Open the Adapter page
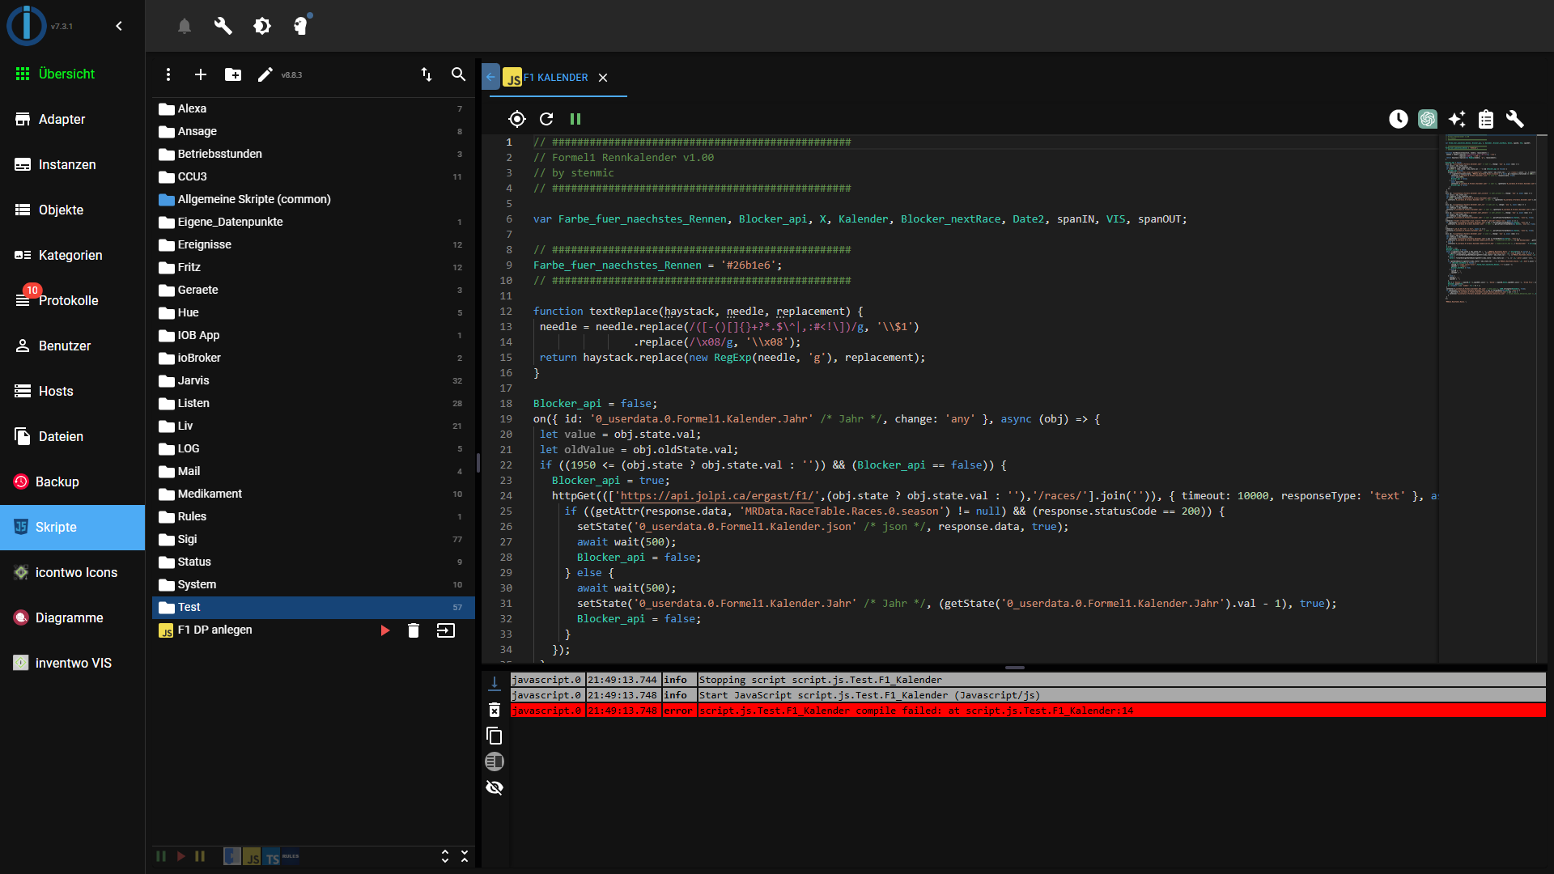Viewport: 1554px width, 874px height. coord(73,119)
